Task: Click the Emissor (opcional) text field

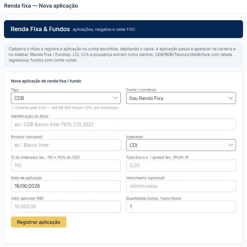Action: pos(66,145)
